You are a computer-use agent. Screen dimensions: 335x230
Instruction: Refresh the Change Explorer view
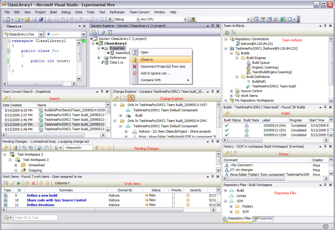(x=116, y=98)
